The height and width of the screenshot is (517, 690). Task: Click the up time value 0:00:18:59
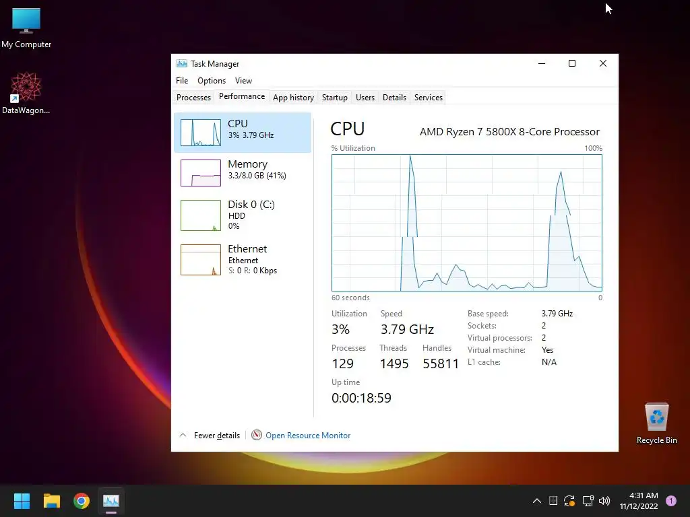(361, 398)
